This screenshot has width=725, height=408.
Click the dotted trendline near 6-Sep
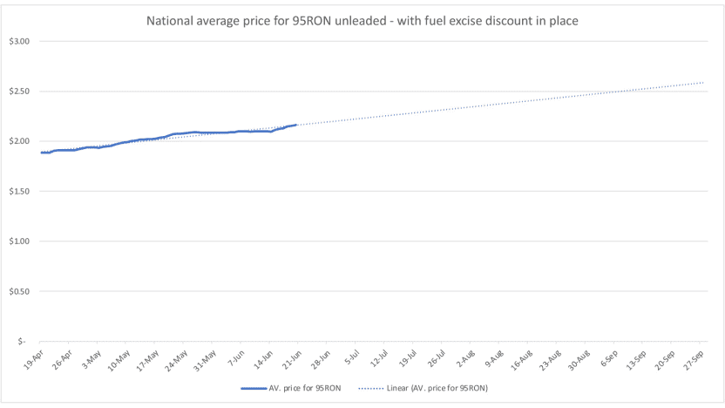613,92
